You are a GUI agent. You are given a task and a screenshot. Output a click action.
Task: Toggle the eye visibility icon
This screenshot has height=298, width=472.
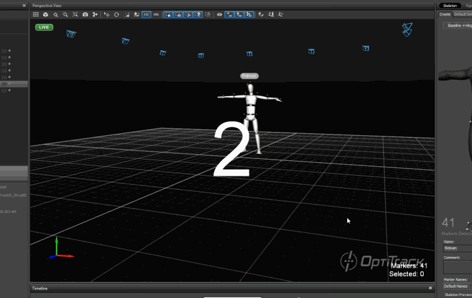tap(219, 14)
